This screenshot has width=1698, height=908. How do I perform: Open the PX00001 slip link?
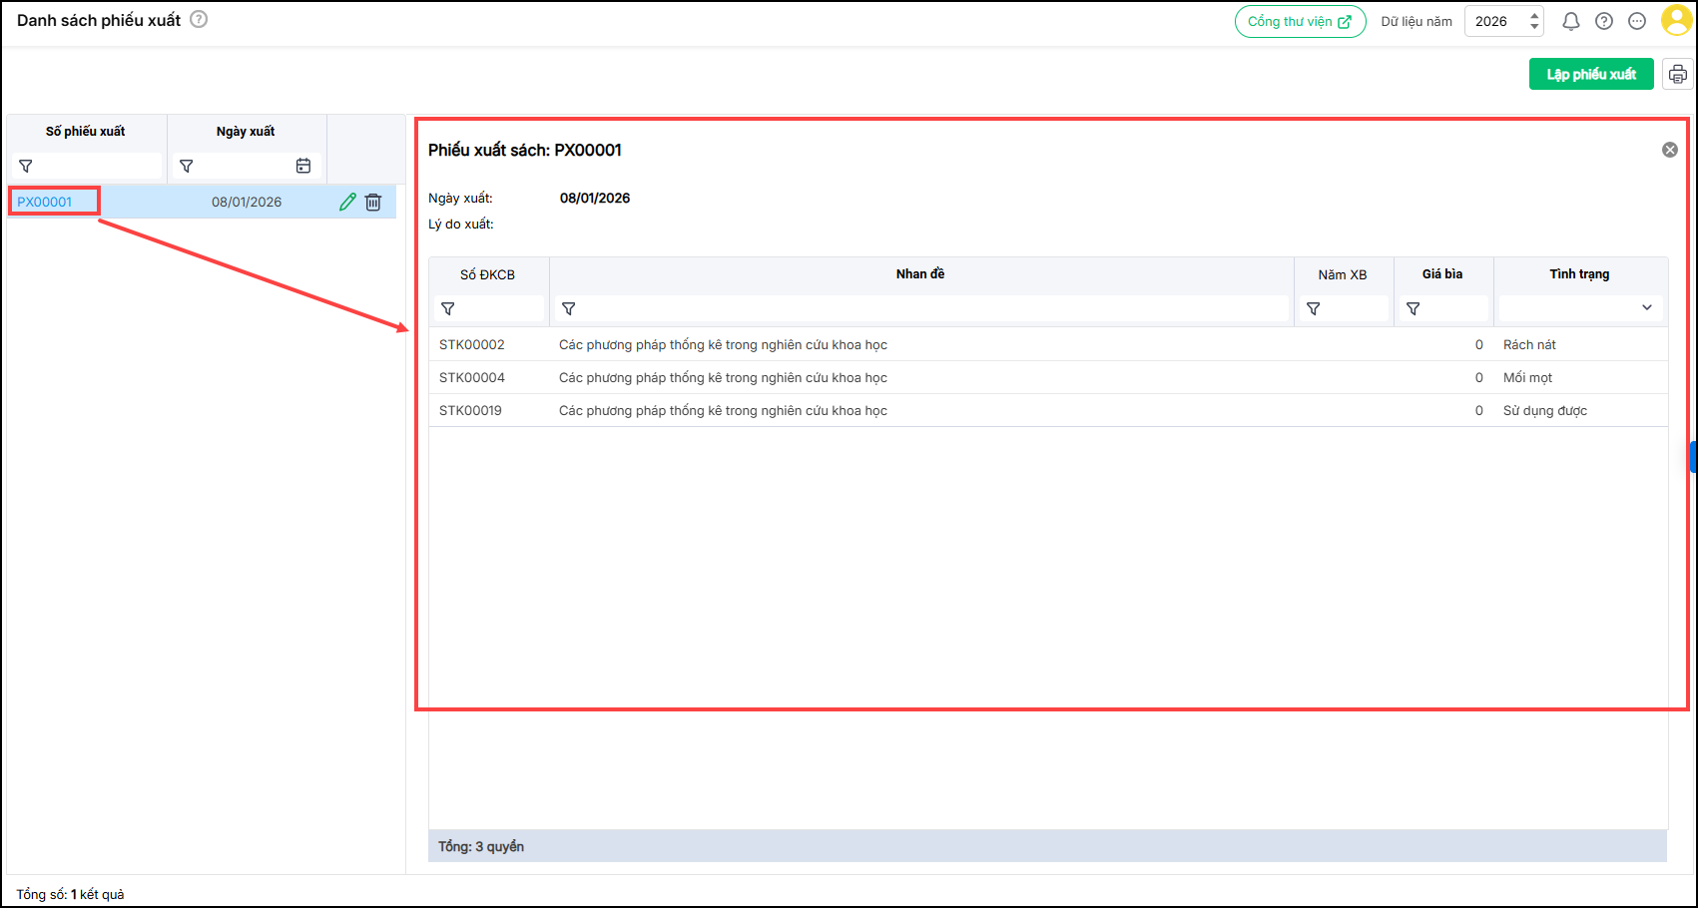(45, 202)
